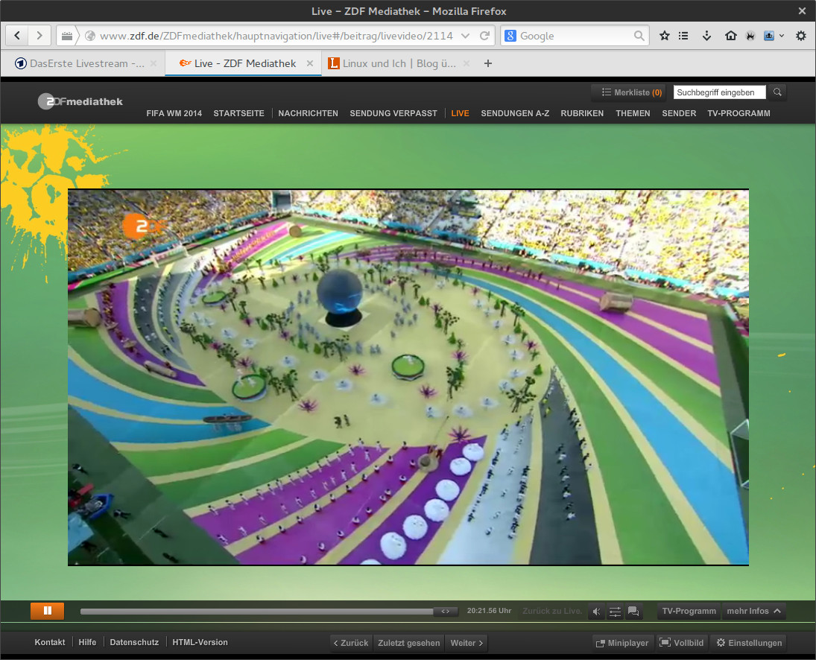Screen dimensions: 816x660
Task: Open a new browser tab
Action: pyautogui.click(x=488, y=63)
